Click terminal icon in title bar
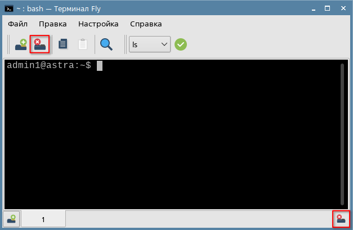Screen dimensions: 353x230 [9, 9]
